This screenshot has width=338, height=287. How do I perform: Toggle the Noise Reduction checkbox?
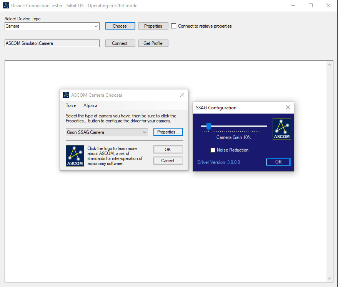click(x=213, y=150)
